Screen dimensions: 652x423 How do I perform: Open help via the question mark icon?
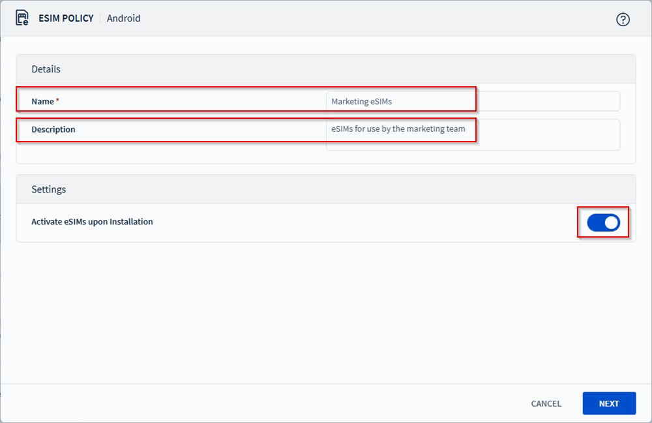click(623, 20)
